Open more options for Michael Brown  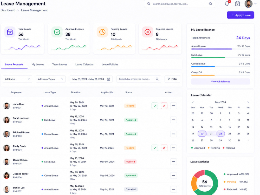(173, 134)
